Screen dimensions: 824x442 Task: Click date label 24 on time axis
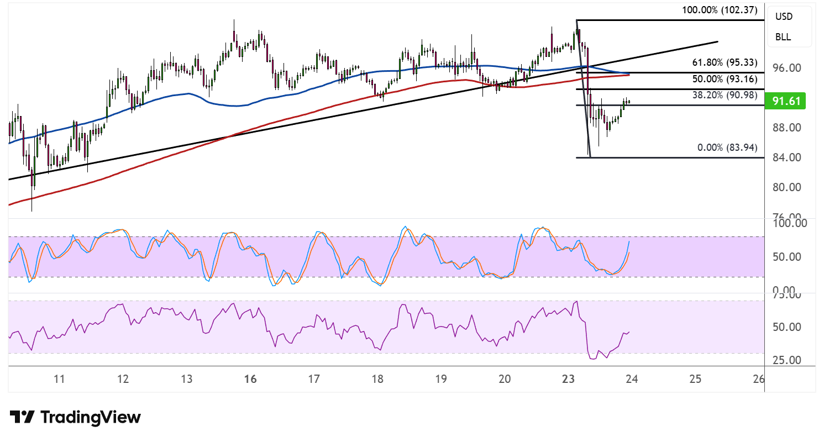(632, 380)
